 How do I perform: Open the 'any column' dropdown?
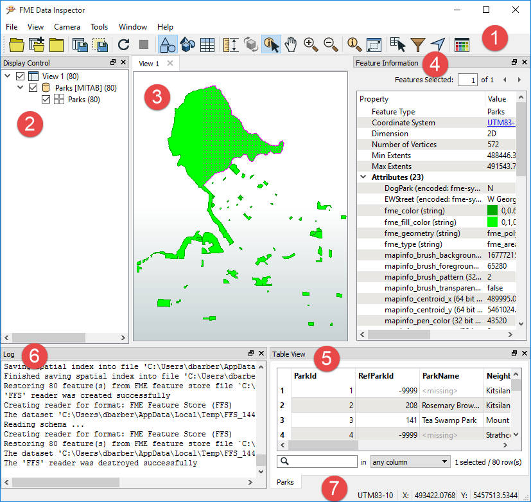click(x=410, y=462)
